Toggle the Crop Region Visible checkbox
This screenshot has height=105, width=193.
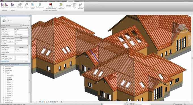click(15, 58)
